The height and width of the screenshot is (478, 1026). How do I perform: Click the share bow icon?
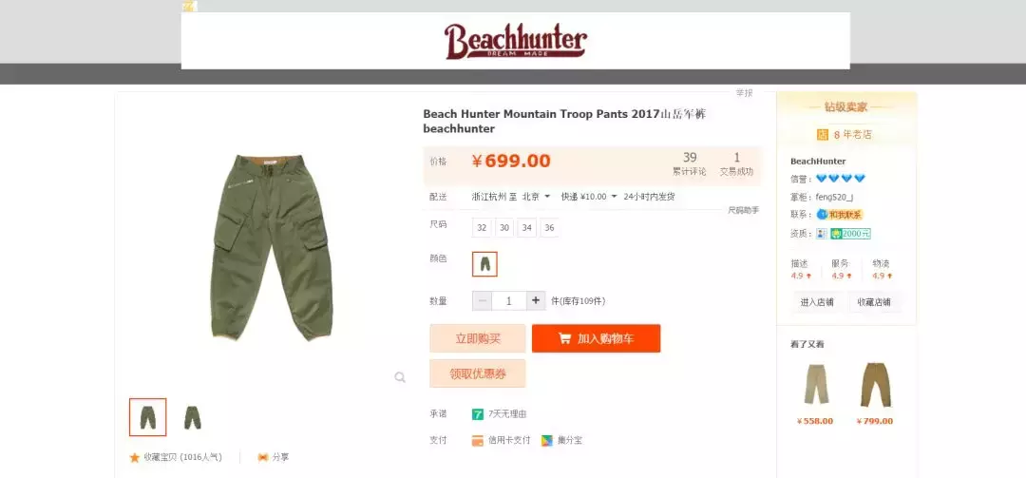pos(263,457)
